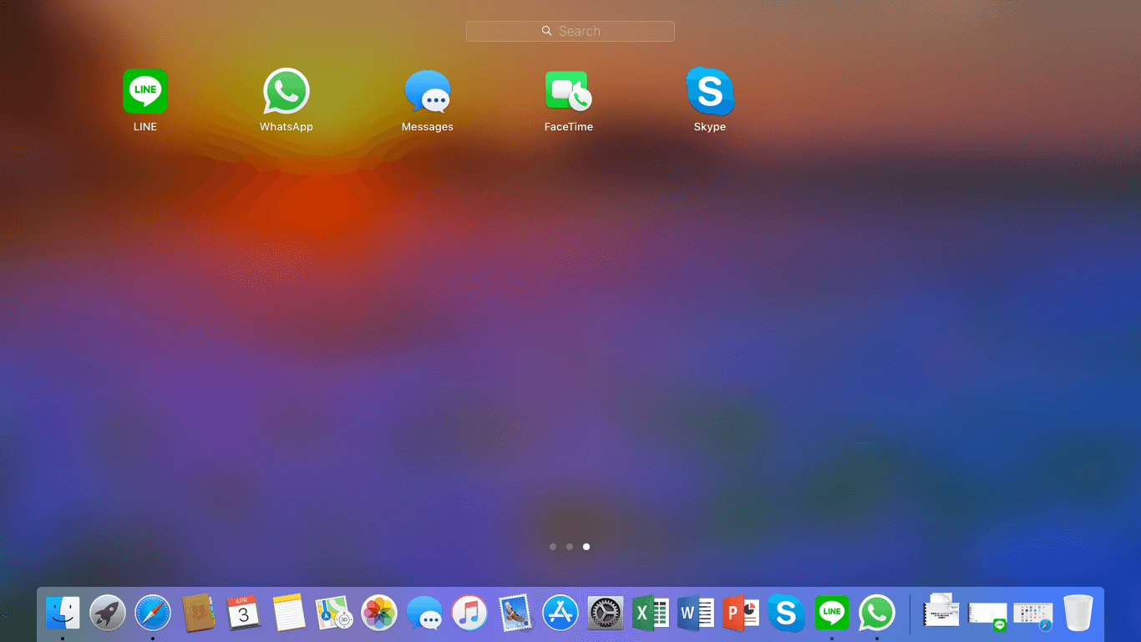The height and width of the screenshot is (642, 1141).
Task: Restore the minimized window with LINE badge
Action: (987, 614)
